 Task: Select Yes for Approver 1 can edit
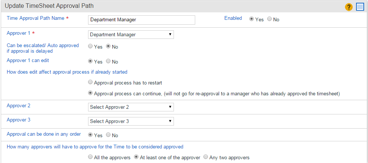(90, 61)
